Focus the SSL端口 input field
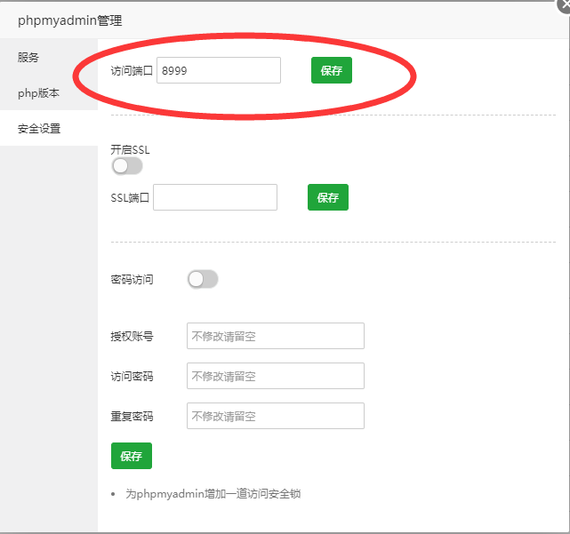570x534 pixels. [215, 197]
